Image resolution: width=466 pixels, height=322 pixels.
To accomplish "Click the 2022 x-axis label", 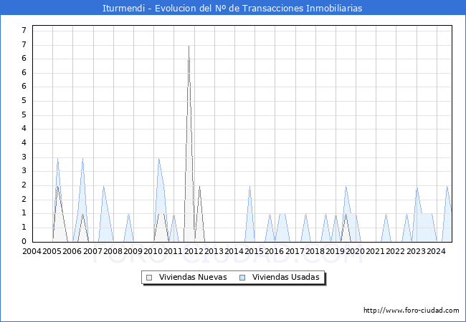I will [395, 251].
